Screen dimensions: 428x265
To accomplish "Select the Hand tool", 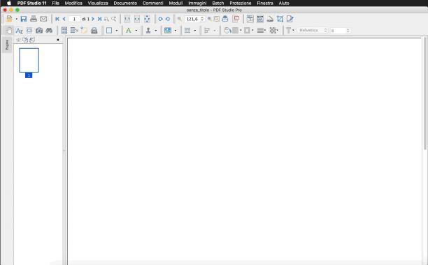I will click(x=9, y=31).
